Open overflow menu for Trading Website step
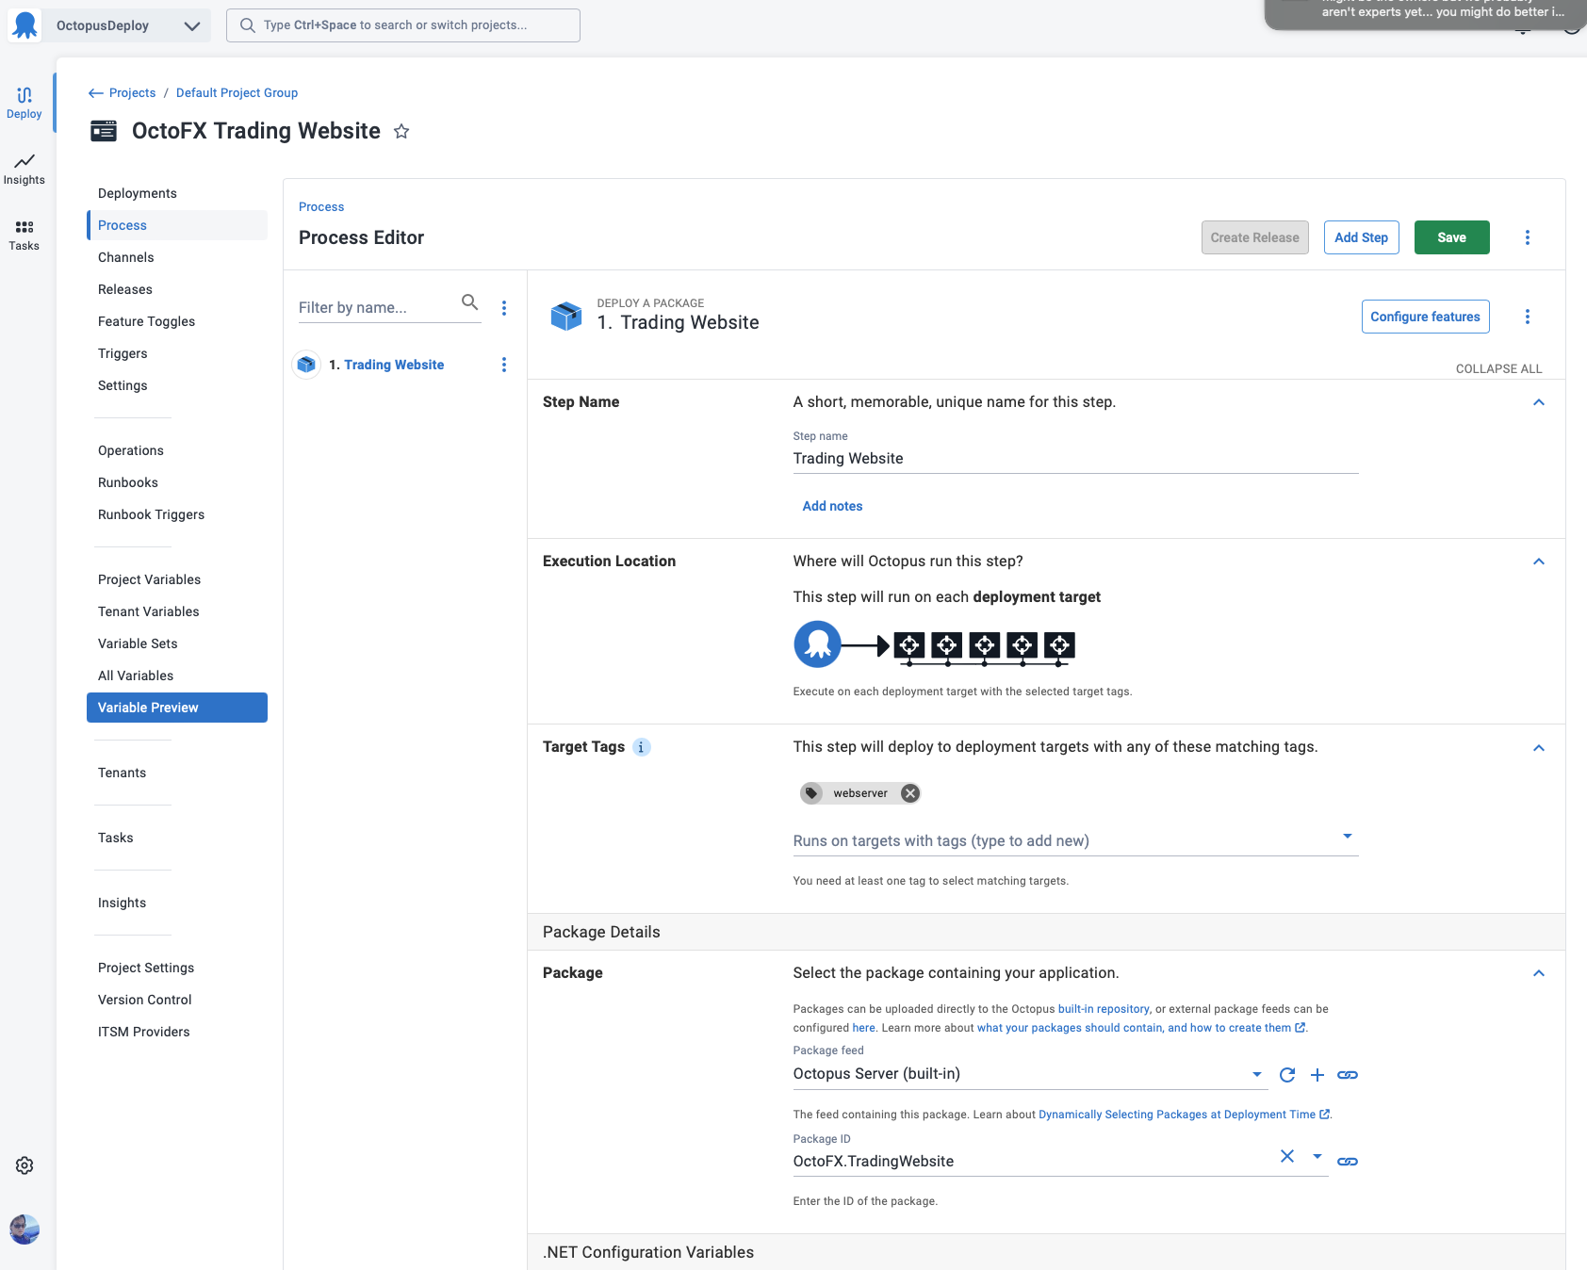The width and height of the screenshot is (1587, 1270). tap(504, 365)
